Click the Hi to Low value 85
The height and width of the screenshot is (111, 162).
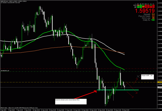(153, 18)
